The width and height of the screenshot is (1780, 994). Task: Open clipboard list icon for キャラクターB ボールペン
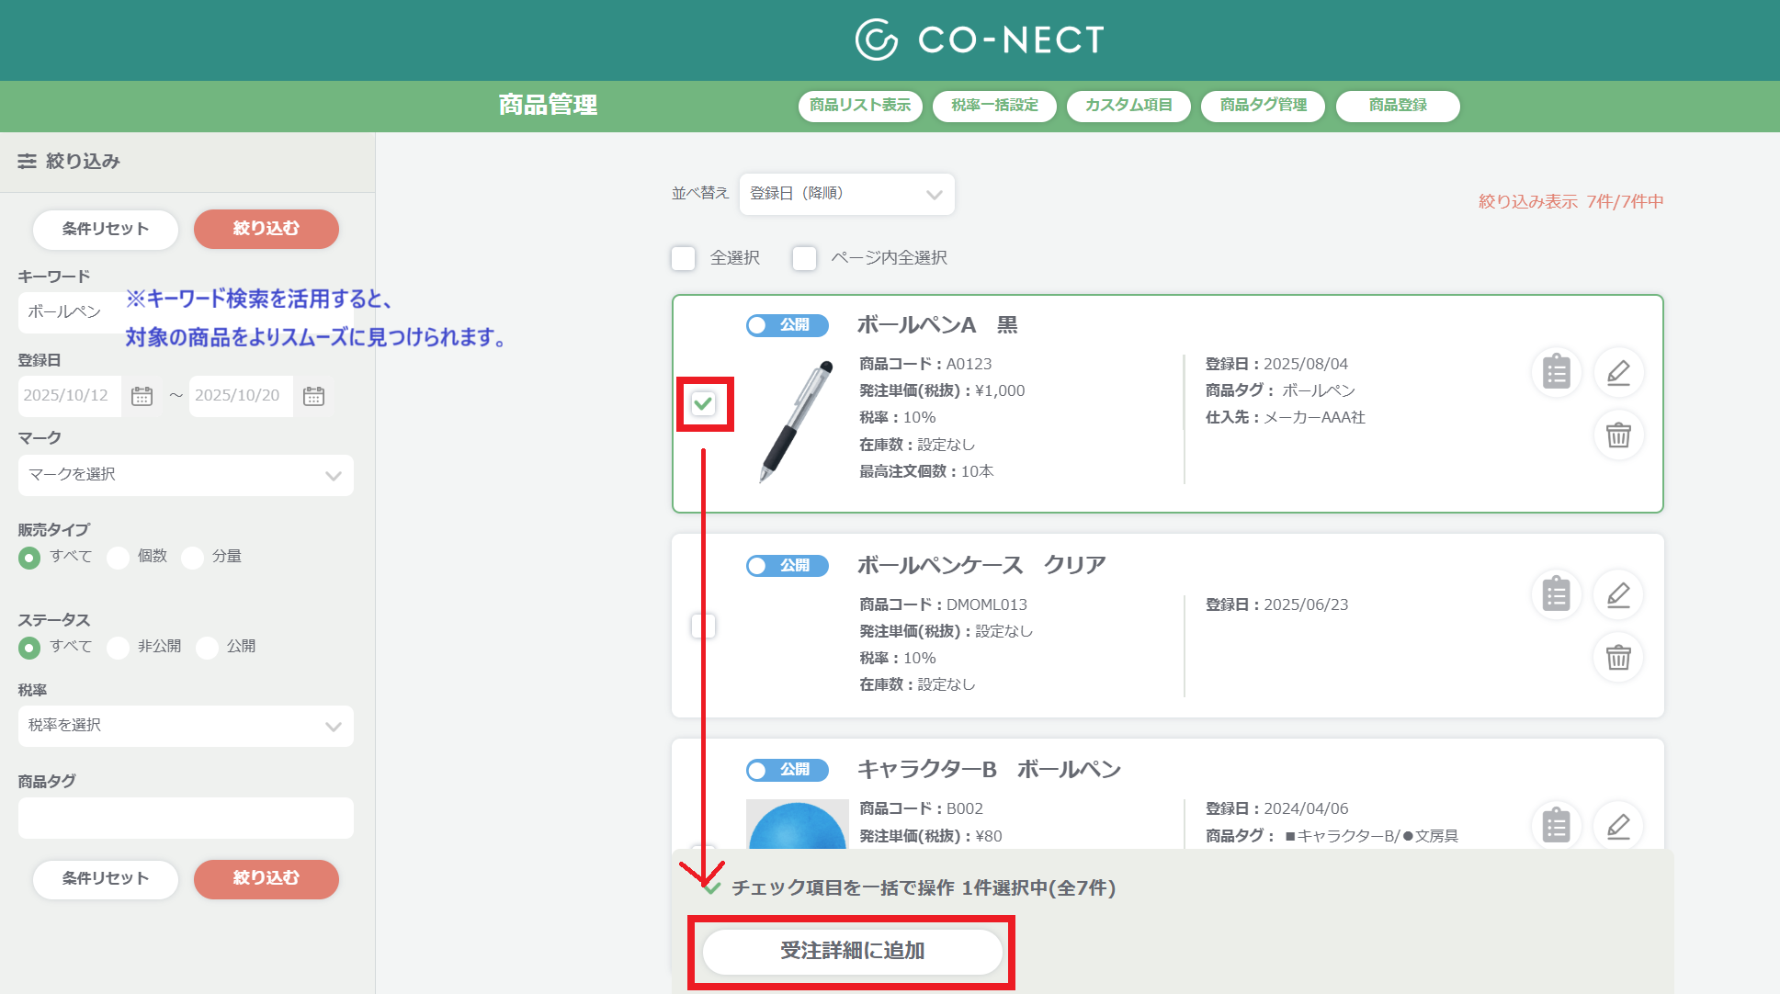[1556, 826]
